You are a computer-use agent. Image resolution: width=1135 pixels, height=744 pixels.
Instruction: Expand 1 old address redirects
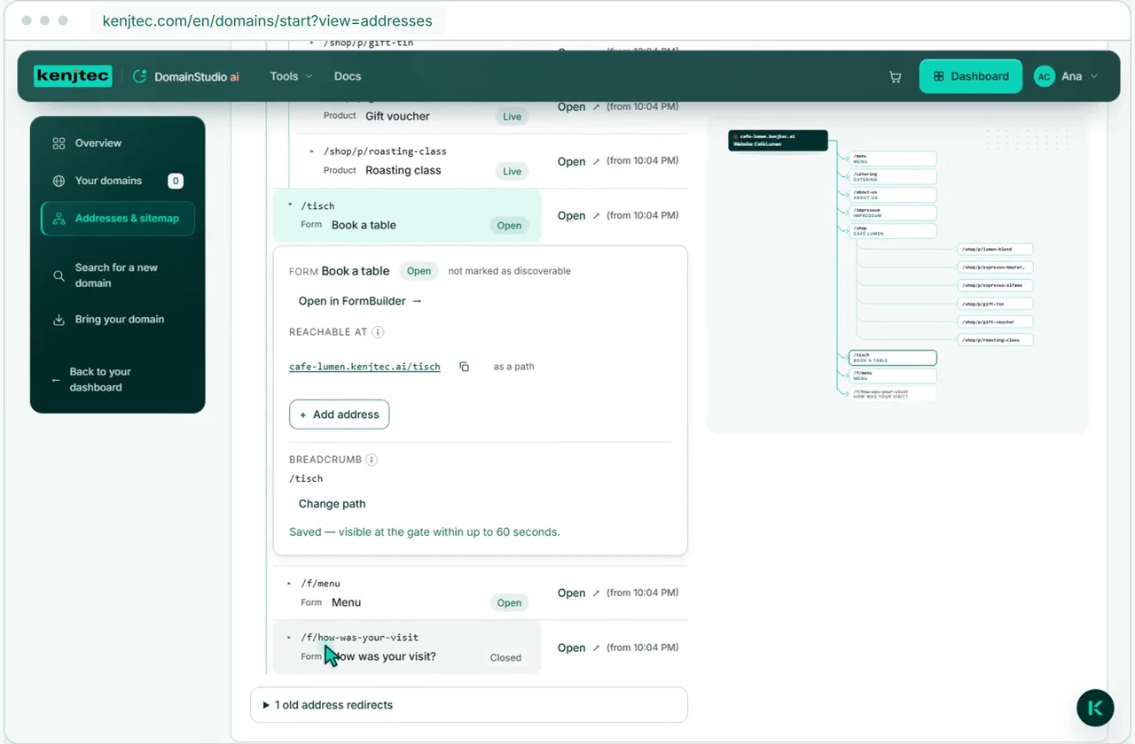(469, 705)
